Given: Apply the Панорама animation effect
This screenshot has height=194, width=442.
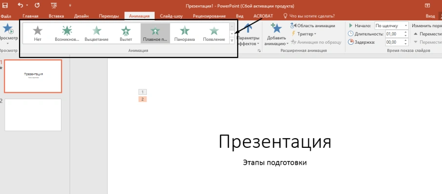Looking at the screenshot, I should (x=184, y=33).
